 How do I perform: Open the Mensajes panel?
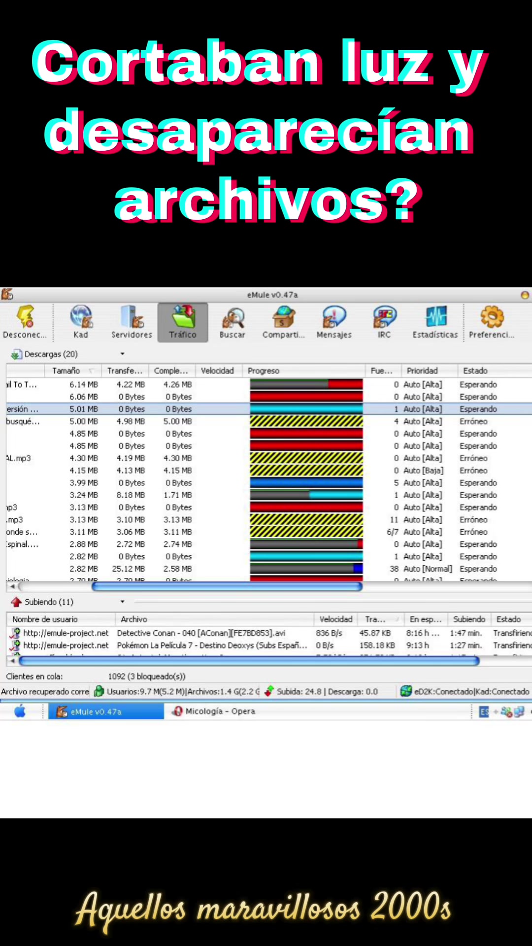(334, 322)
